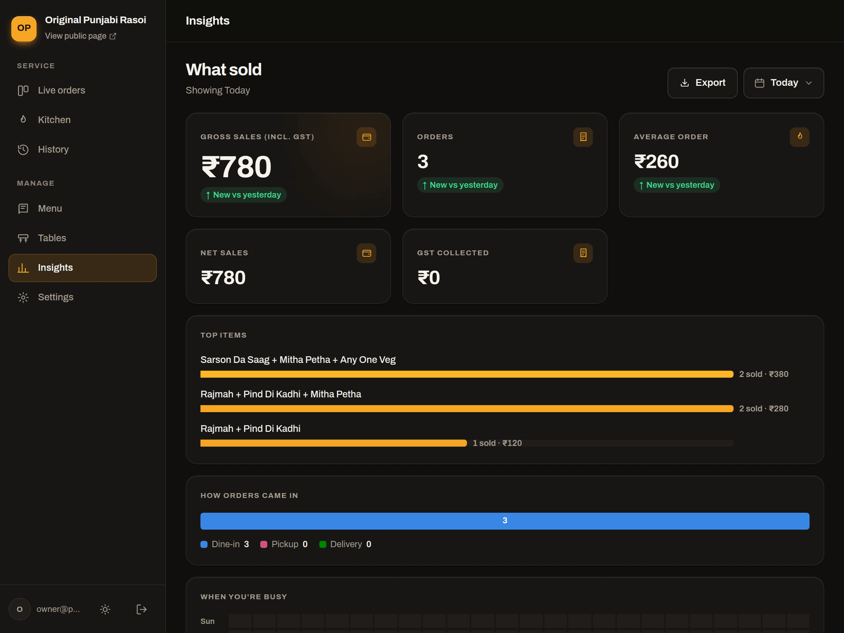Click the 'New vs yesterday' badge under Gross Sales
Viewport: 844px width, 633px height.
pos(244,195)
